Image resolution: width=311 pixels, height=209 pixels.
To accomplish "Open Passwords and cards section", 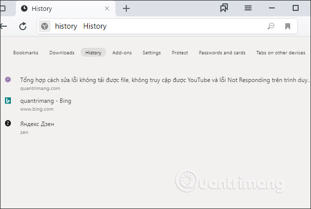I will (x=222, y=53).
